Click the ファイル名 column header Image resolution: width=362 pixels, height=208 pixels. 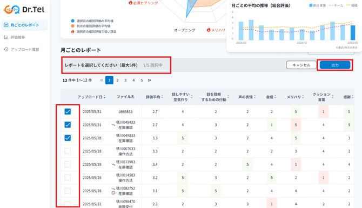point(125,97)
